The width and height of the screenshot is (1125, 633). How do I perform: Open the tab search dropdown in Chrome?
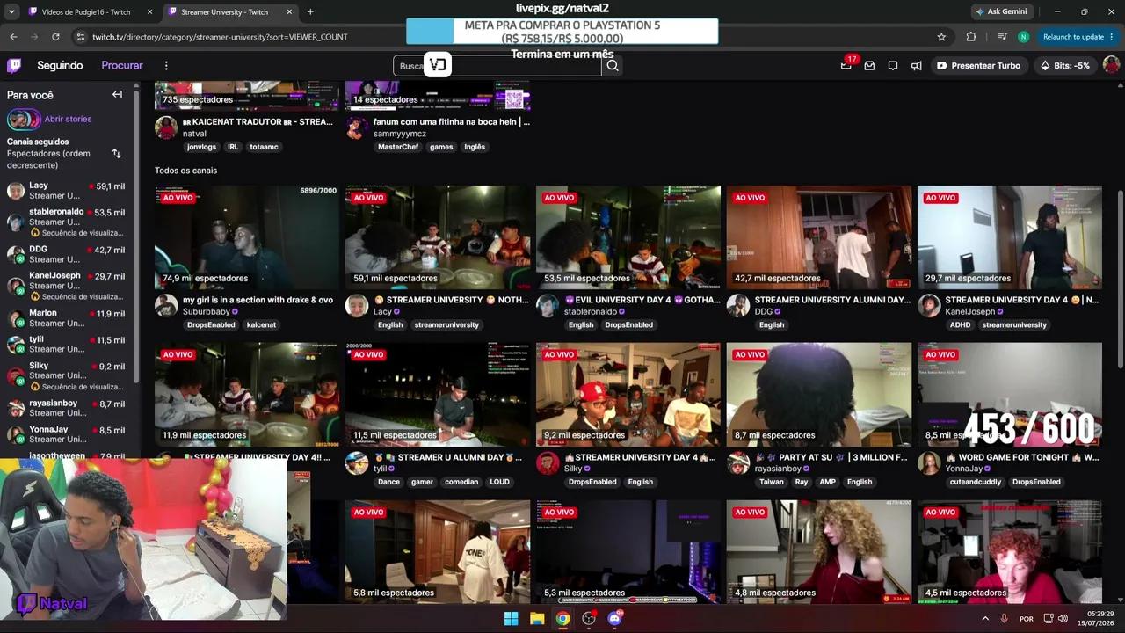point(11,11)
